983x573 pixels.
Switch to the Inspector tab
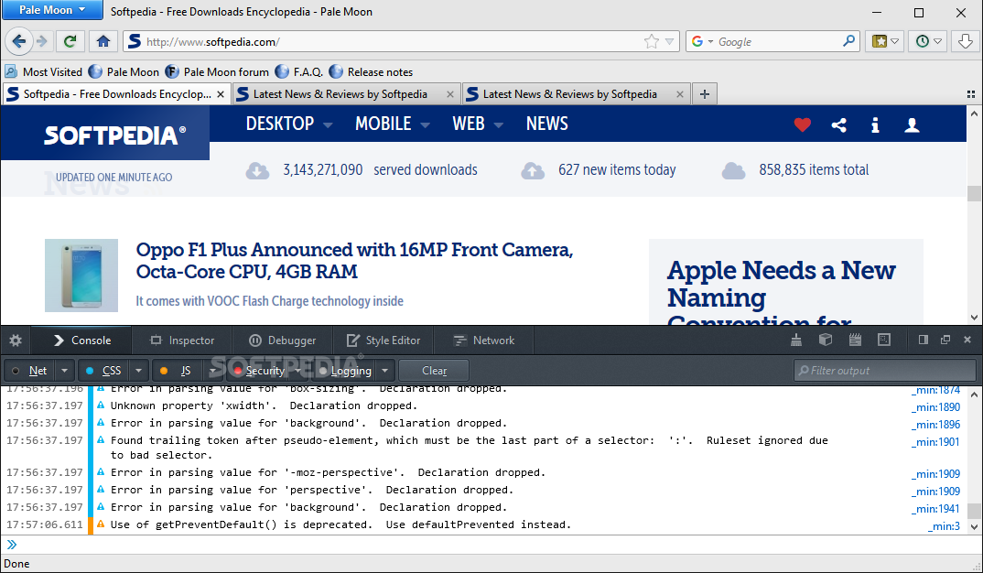coord(182,341)
